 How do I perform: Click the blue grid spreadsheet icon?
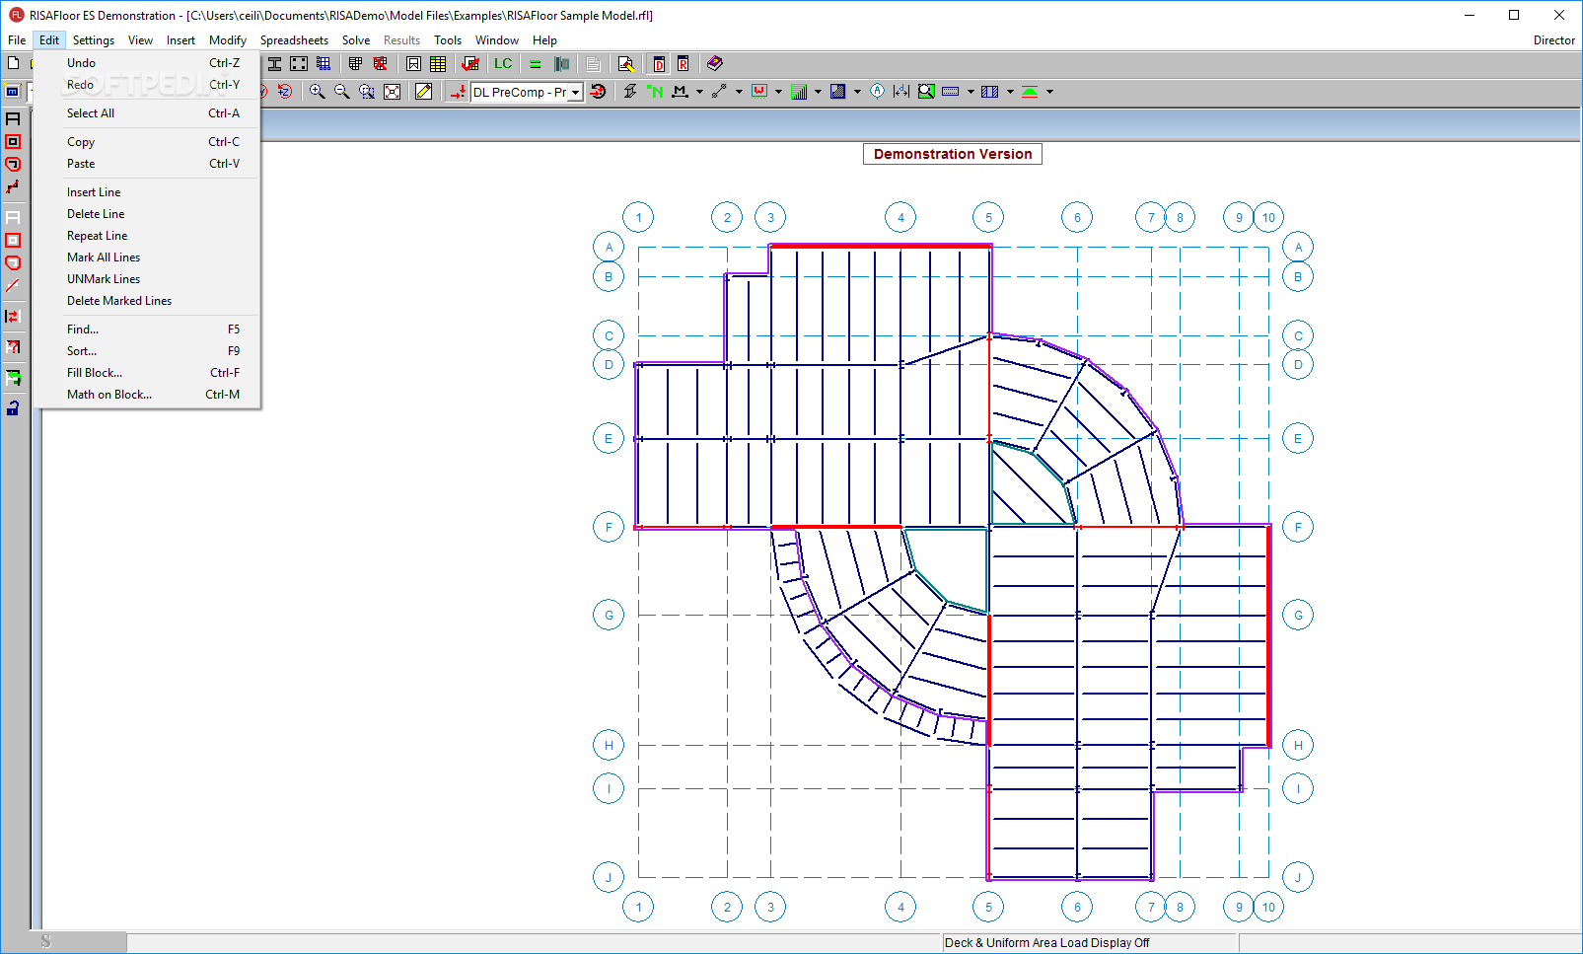[x=324, y=64]
